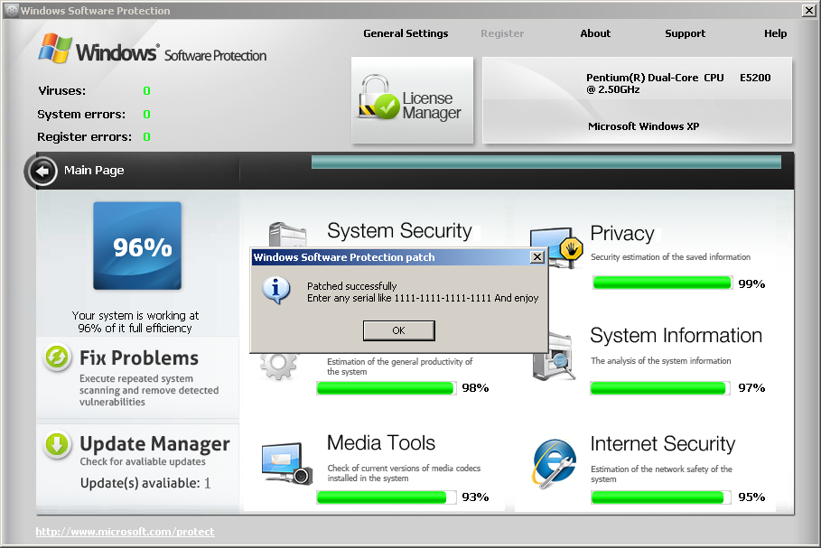Viewport: 821px width, 548px height.
Task: Click 'Check for avaliable updates' text
Action: (x=143, y=461)
